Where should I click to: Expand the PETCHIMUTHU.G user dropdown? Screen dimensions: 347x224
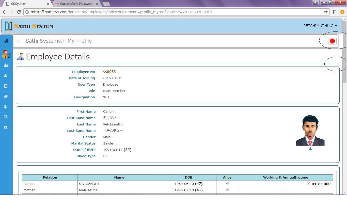(x=320, y=26)
